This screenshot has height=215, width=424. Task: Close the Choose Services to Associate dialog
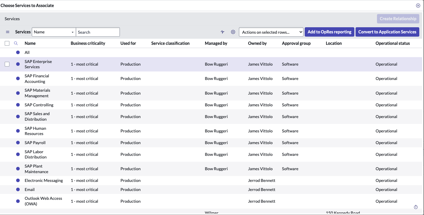pos(418,6)
